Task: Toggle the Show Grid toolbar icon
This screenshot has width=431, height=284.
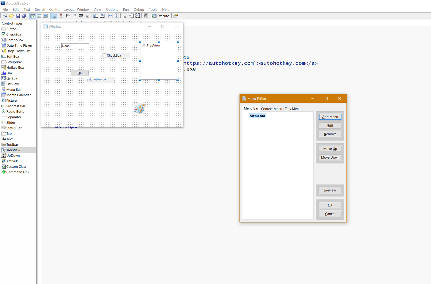Action: tap(54, 16)
